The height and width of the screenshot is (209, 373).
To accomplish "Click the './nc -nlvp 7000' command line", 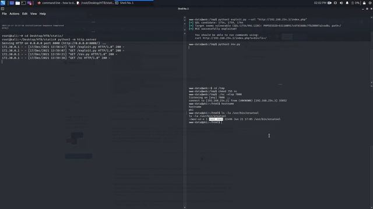I will tap(215, 94).
